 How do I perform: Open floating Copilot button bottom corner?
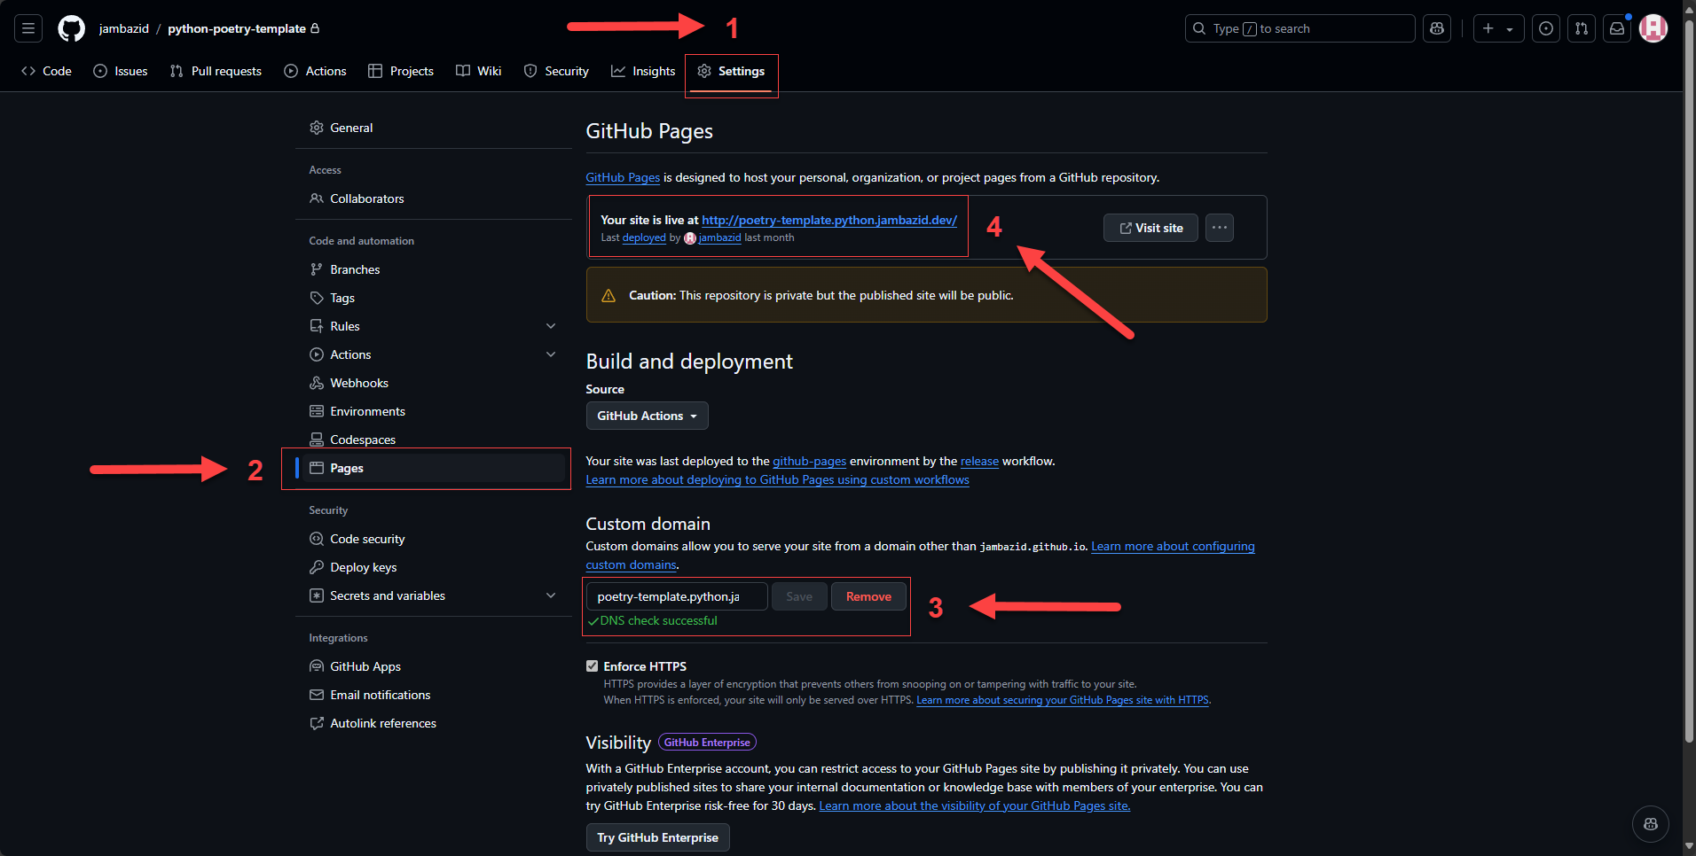point(1650,824)
